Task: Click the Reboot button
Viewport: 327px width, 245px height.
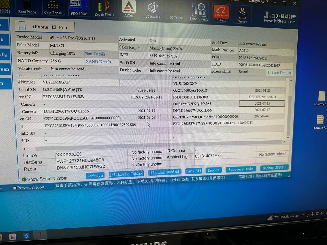Action: click(x=213, y=170)
